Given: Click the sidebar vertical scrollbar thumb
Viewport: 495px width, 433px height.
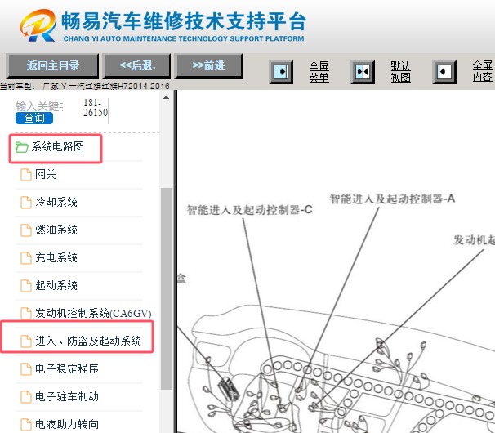Looking at the screenshot, I should (166, 288).
